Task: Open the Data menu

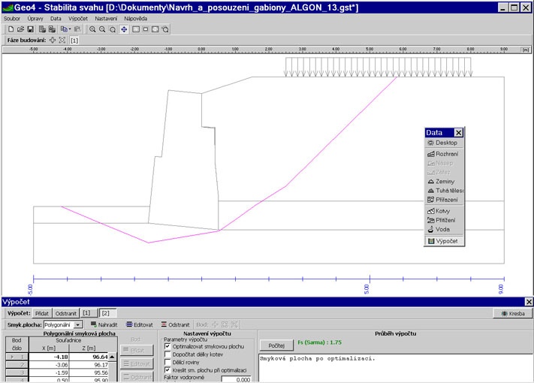Action: (56, 18)
